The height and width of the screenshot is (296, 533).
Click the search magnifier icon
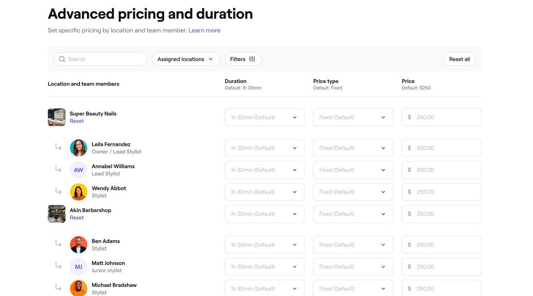(x=62, y=59)
